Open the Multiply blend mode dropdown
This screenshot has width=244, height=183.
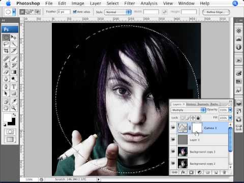click(x=188, y=110)
